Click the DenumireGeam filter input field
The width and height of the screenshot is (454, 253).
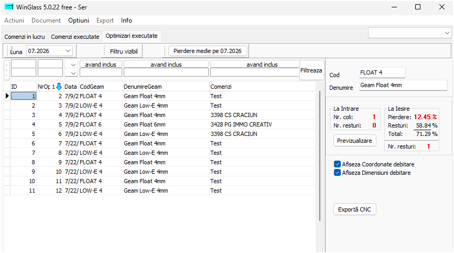click(166, 72)
